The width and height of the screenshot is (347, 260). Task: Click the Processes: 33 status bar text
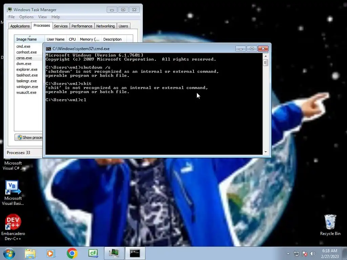18,153
